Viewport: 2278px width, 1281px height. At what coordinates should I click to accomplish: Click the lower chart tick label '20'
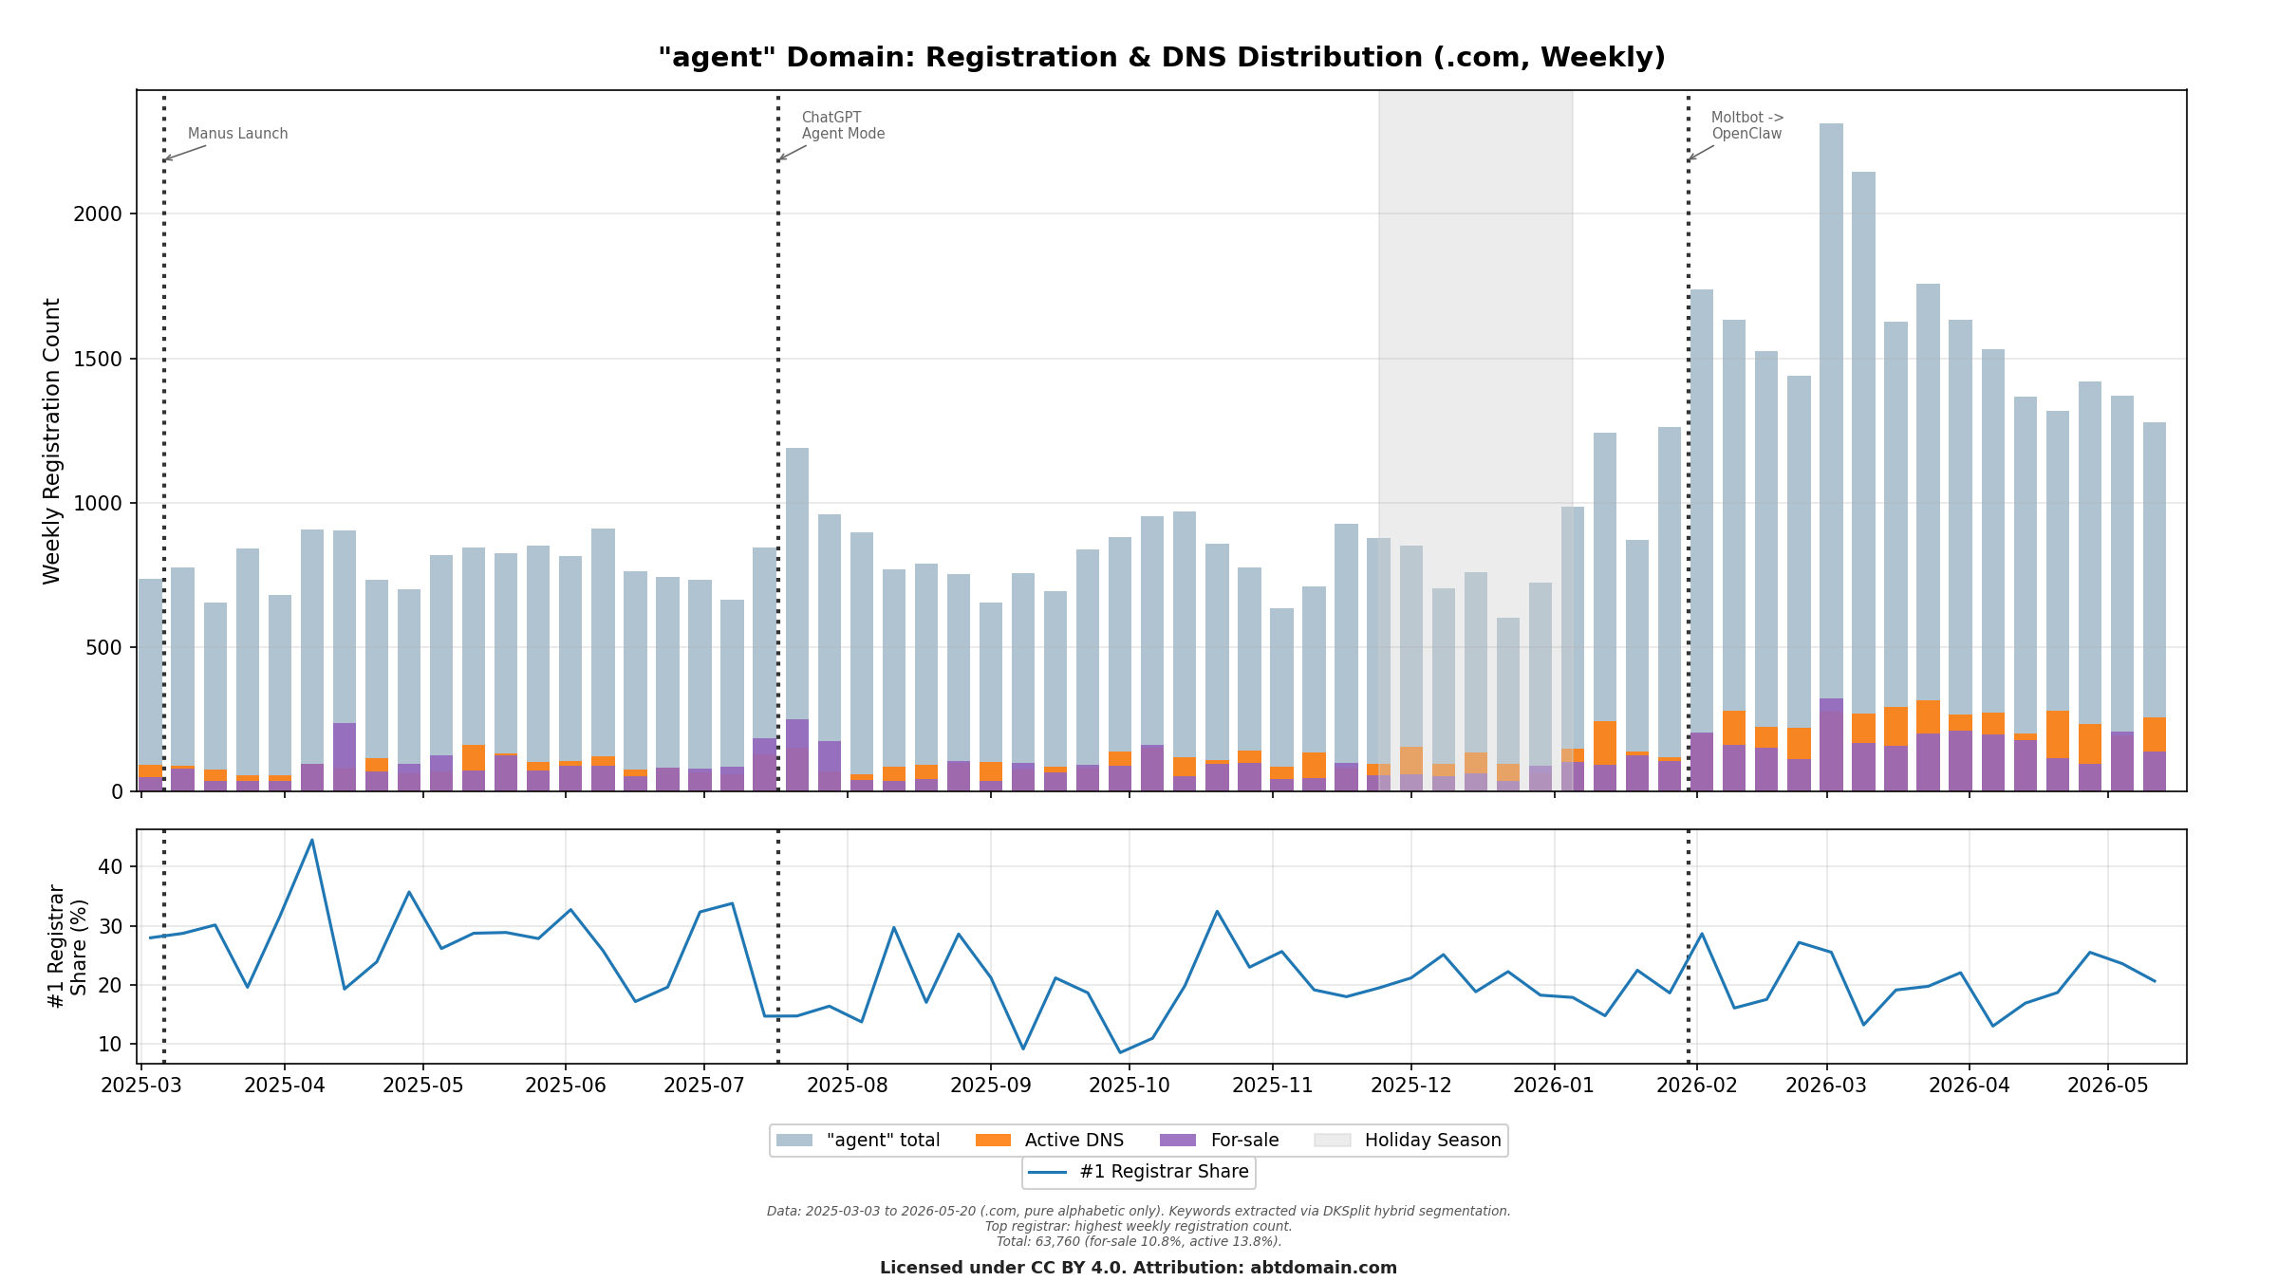click(111, 986)
